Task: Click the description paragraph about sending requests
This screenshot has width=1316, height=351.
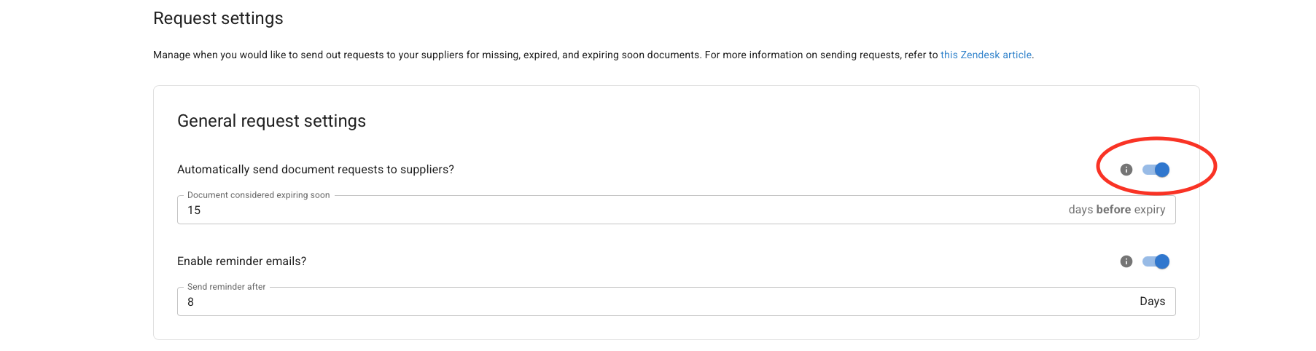Action: pos(593,55)
